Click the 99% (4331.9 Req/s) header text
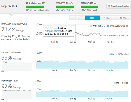This screenshot has height=102, width=131. 65,3
